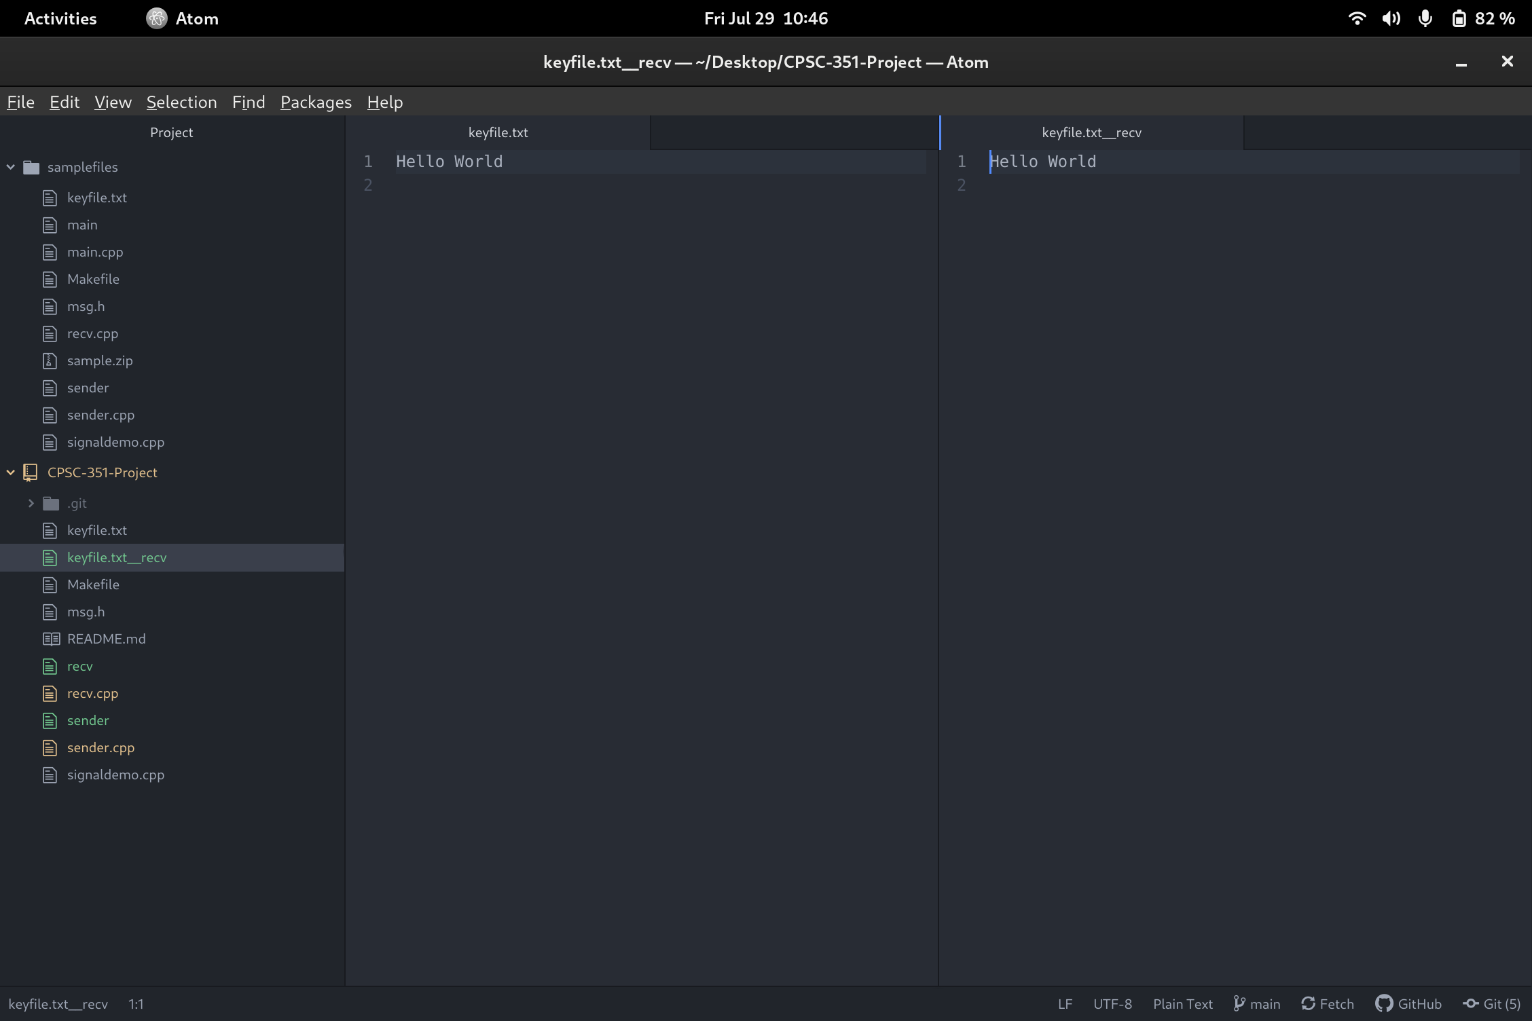The height and width of the screenshot is (1021, 1532).
Task: Click the 1:1 cursor position indicator
Action: [136, 1004]
